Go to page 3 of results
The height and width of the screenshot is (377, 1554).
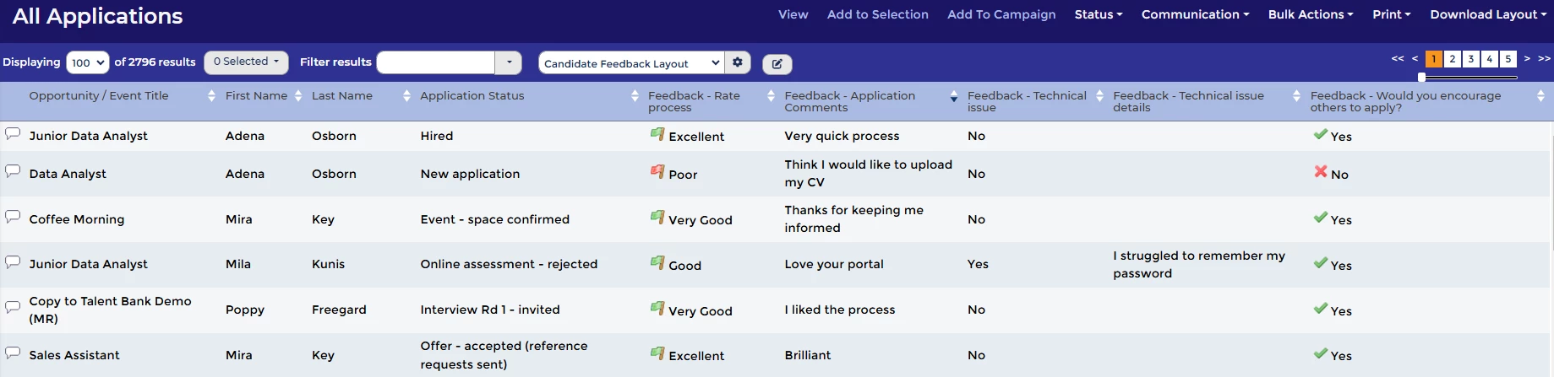1470,59
